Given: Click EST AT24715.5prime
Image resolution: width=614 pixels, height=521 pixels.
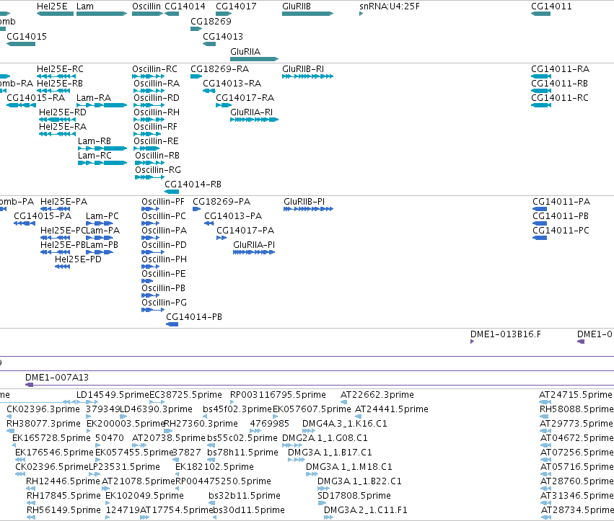Looking at the screenshot, I should (575, 395).
